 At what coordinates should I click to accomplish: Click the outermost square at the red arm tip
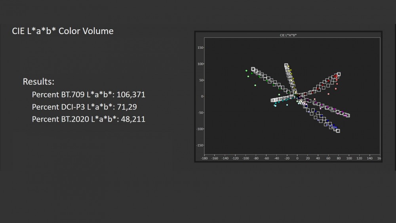coord(339,74)
